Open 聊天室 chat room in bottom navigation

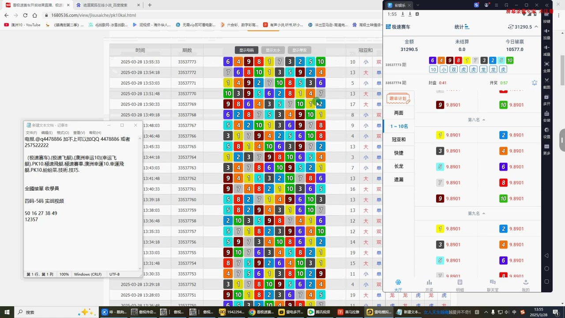click(x=493, y=285)
